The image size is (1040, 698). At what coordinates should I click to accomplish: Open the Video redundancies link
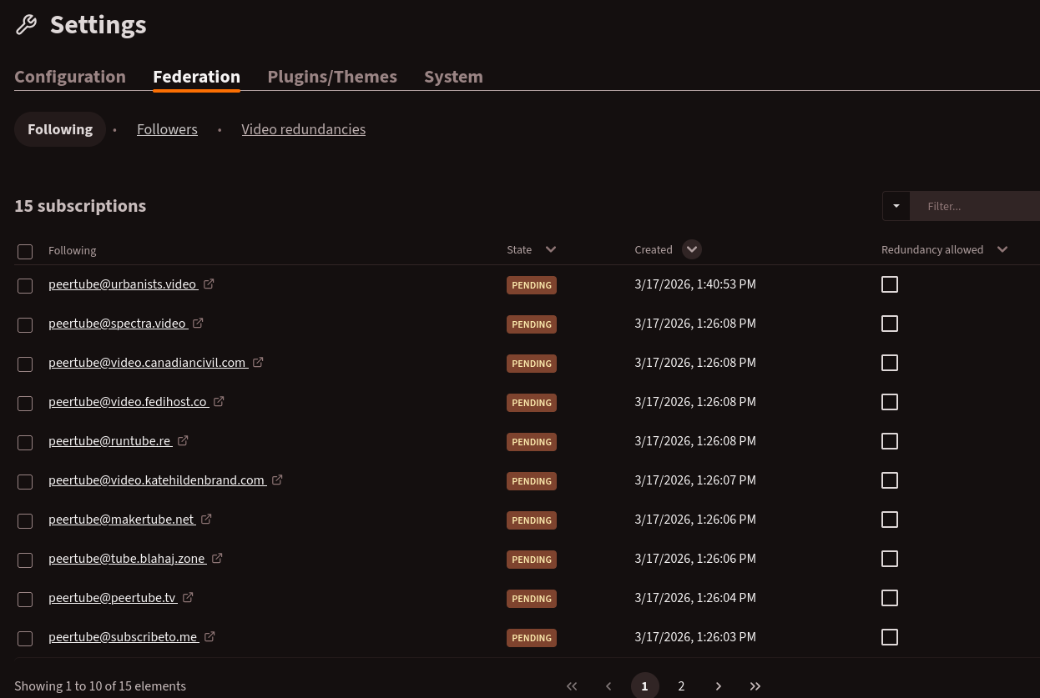click(303, 129)
